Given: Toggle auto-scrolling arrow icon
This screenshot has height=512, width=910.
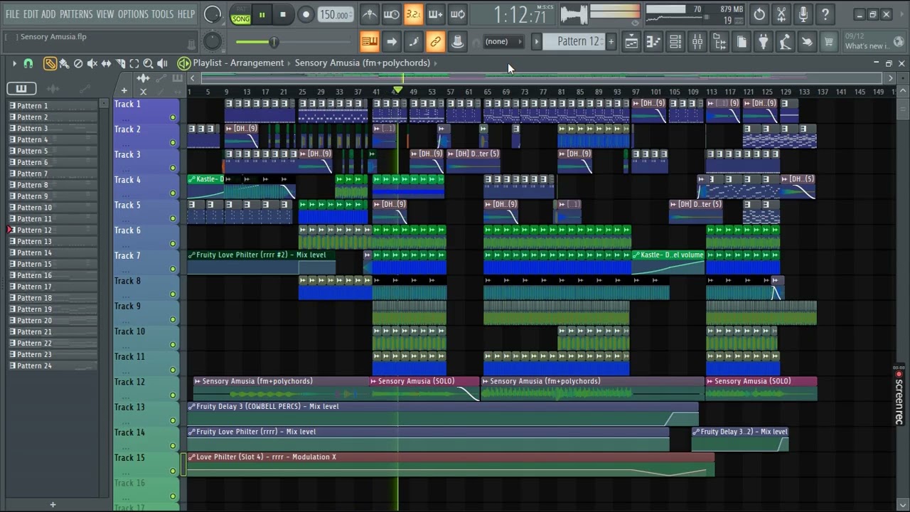Looking at the screenshot, I should [x=392, y=42].
